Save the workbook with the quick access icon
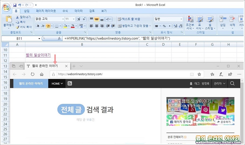Viewport: 245px width, 145px height. pyautogui.click(x=15, y=5)
